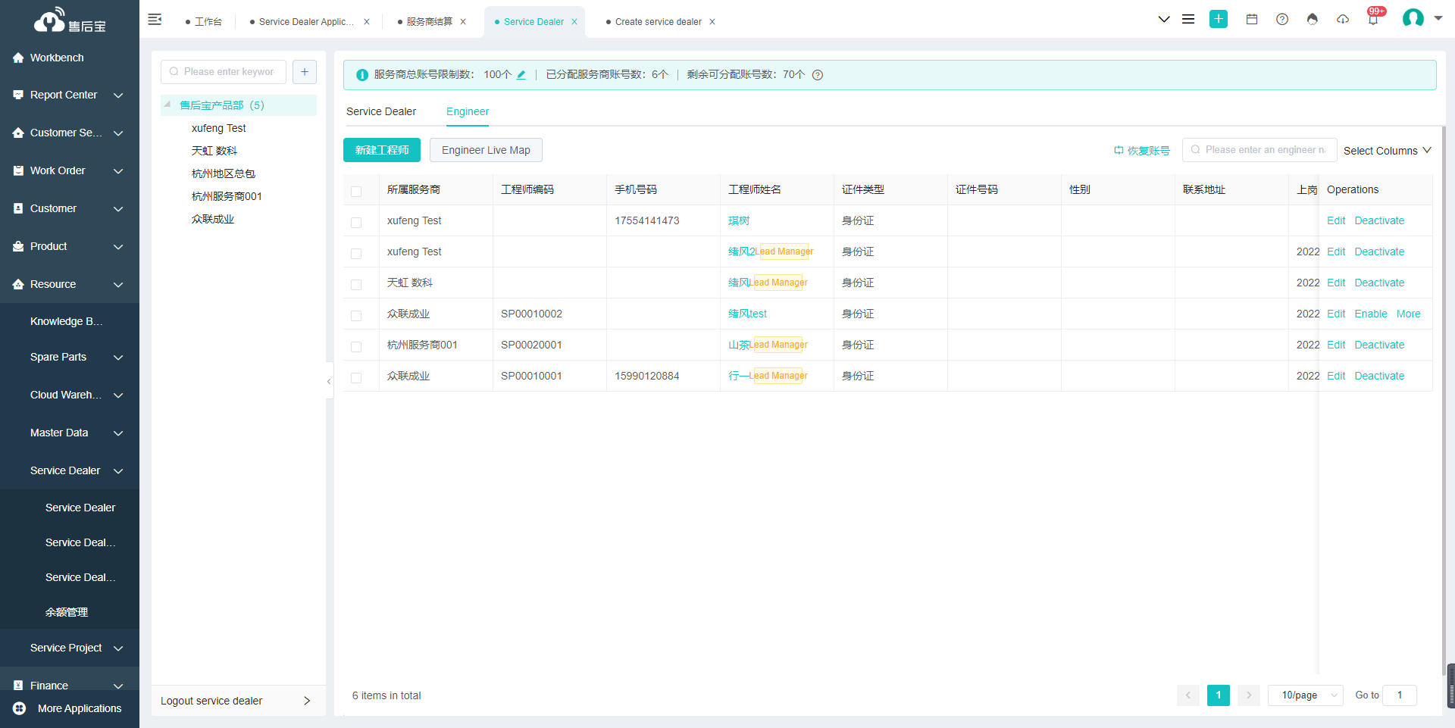Open the Service Dealer Applic... tab
Screen dimensions: 1455x728
(x=306, y=22)
